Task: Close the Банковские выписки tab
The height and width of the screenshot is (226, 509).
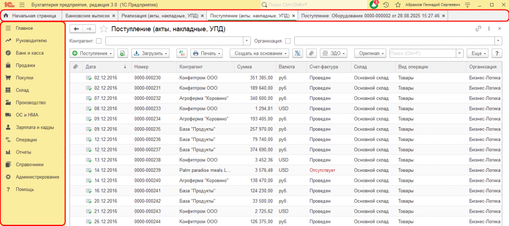Action: (x=113, y=15)
